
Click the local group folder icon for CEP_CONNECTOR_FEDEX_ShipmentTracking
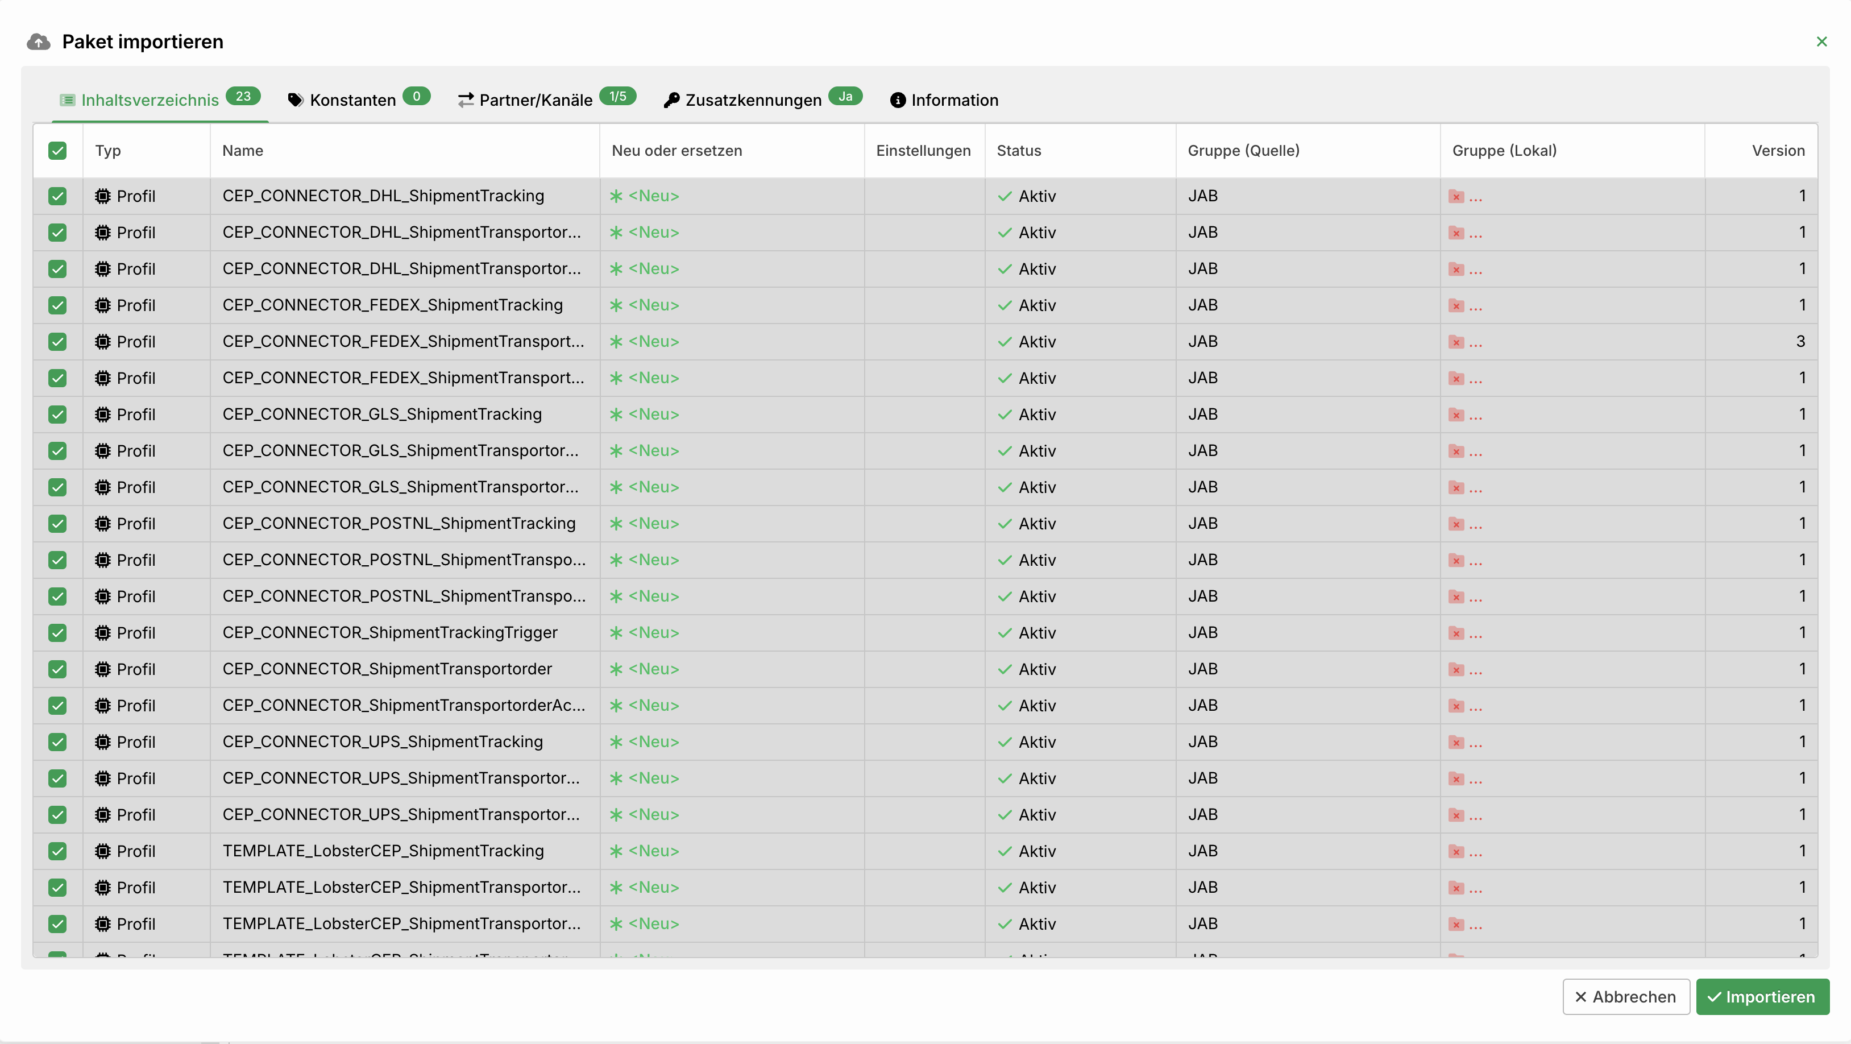coord(1456,305)
